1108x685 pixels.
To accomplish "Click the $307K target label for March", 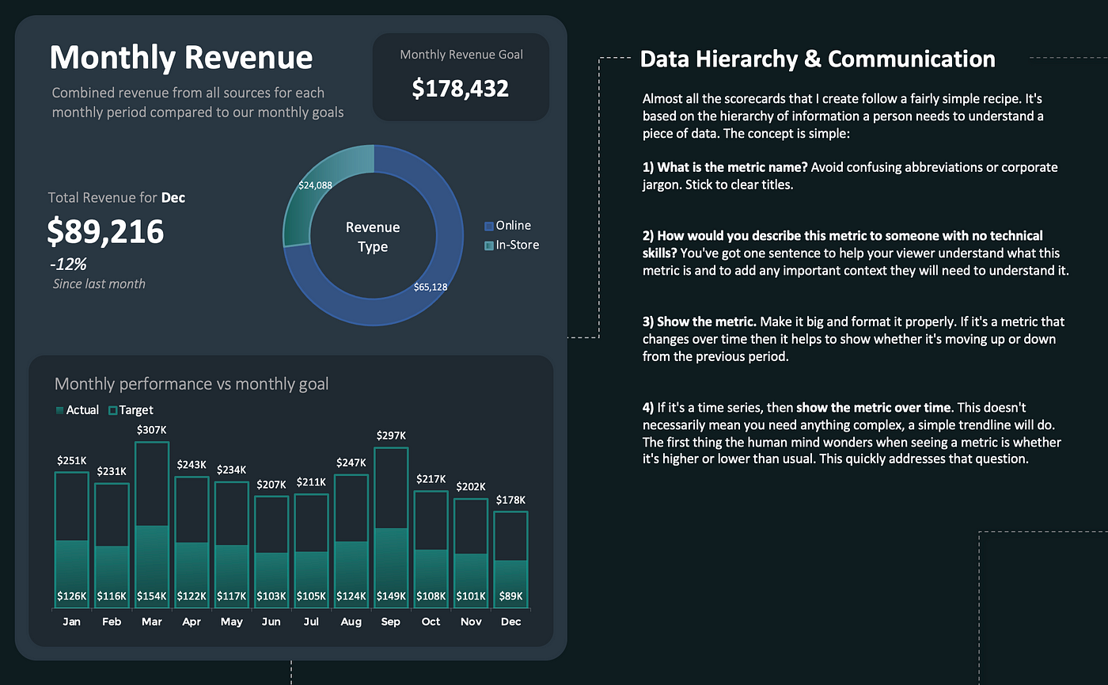I will coord(151,430).
